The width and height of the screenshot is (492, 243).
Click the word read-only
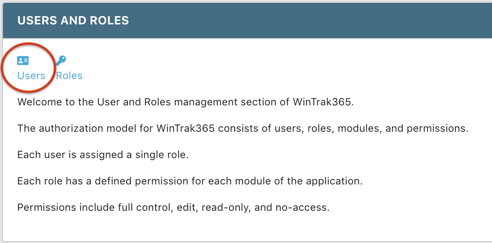tap(226, 207)
